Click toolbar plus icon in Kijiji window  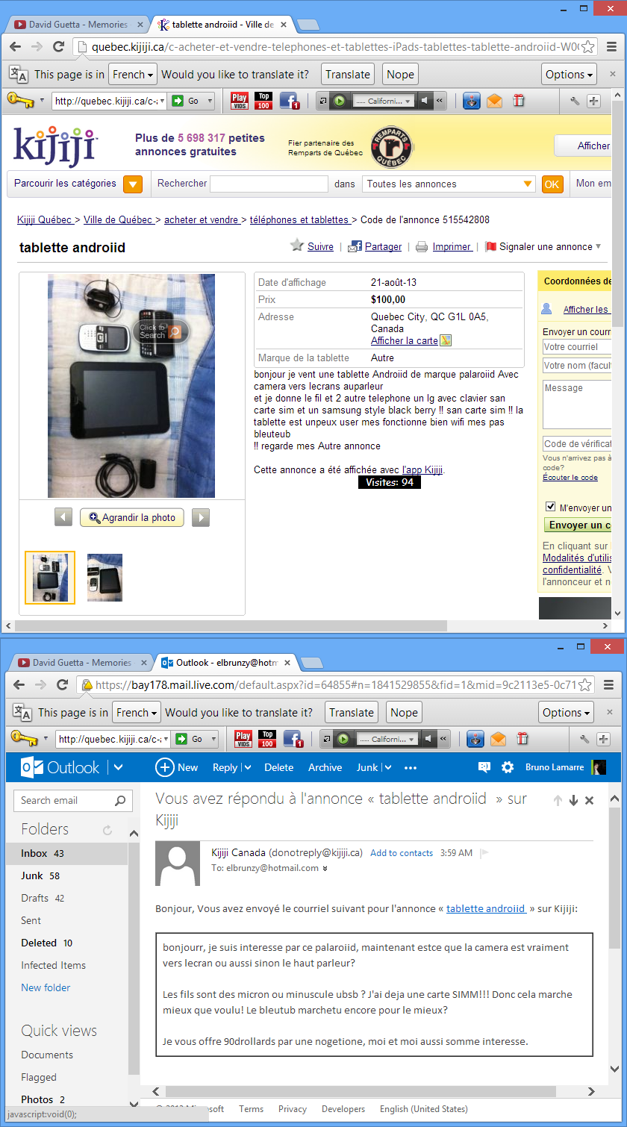coord(594,101)
